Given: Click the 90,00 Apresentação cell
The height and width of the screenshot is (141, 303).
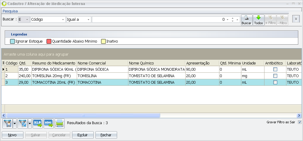Looking at the screenshot, I should pos(202,69).
